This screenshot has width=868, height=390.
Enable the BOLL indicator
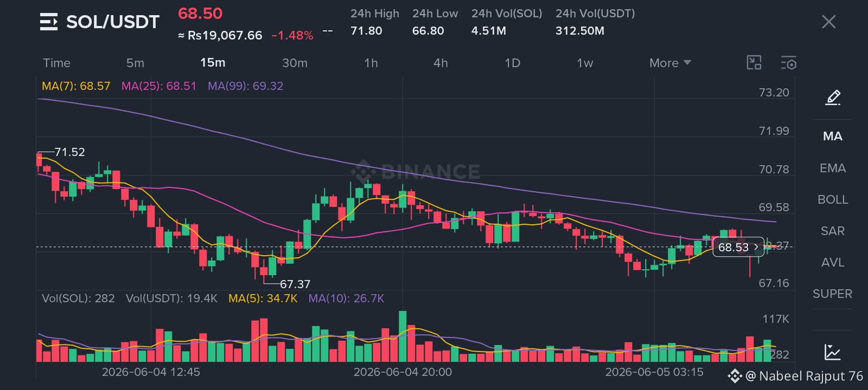click(x=832, y=200)
